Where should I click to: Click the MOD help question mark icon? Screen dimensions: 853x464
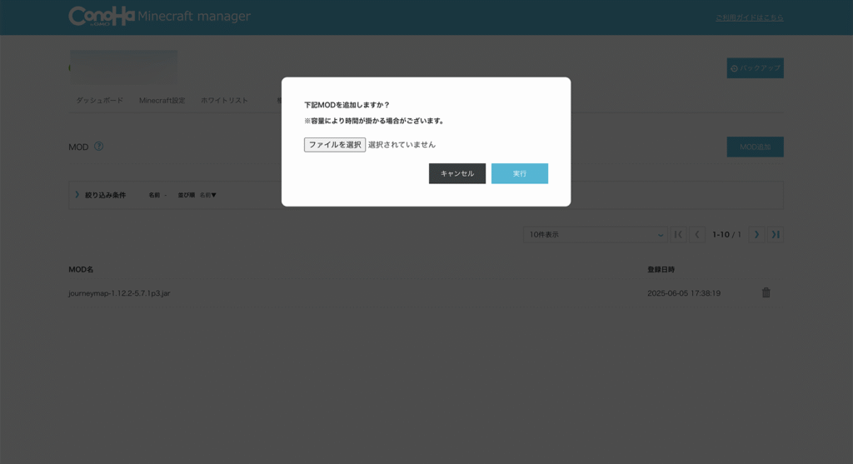point(98,147)
